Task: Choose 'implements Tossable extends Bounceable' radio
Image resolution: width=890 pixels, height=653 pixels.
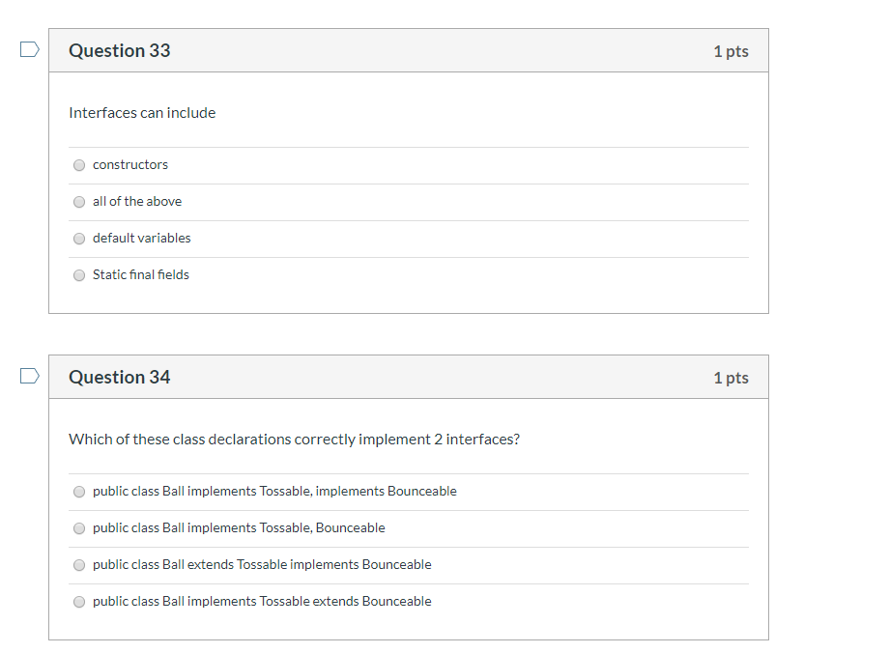Action: (x=79, y=602)
